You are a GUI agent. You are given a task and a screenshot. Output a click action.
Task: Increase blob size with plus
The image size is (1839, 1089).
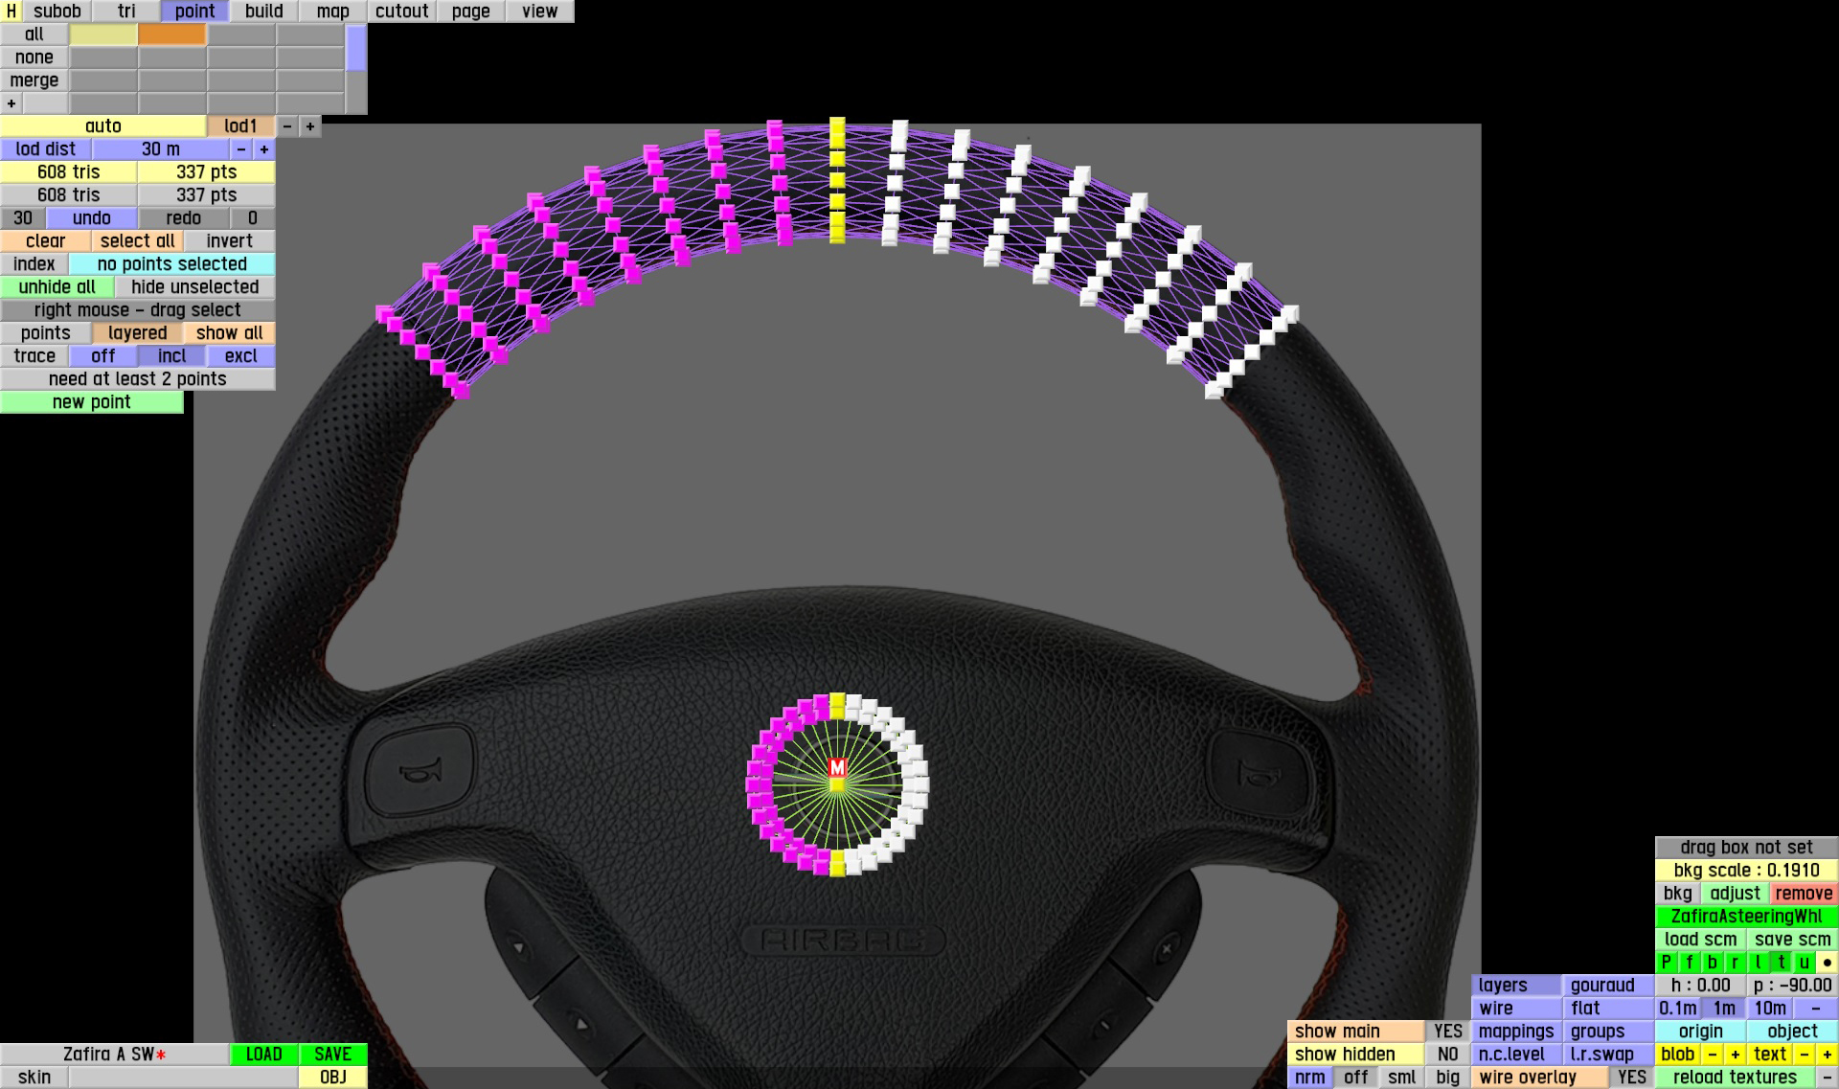pos(1735,1055)
